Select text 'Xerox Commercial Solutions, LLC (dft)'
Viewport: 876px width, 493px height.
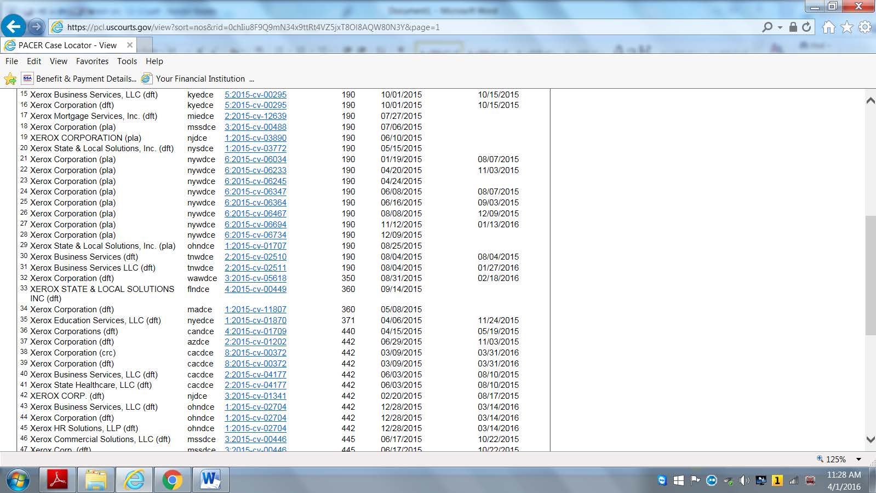100,439
